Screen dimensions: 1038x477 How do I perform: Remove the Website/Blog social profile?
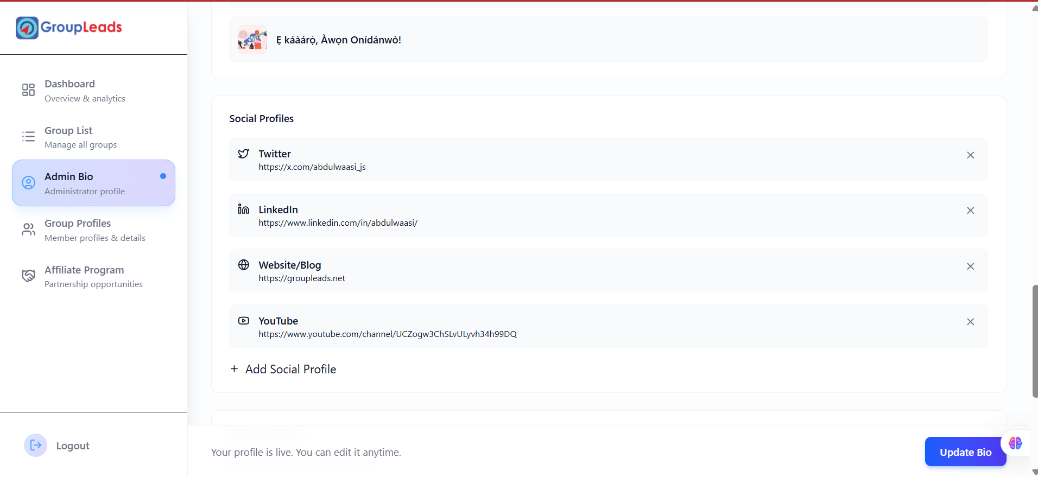(971, 266)
